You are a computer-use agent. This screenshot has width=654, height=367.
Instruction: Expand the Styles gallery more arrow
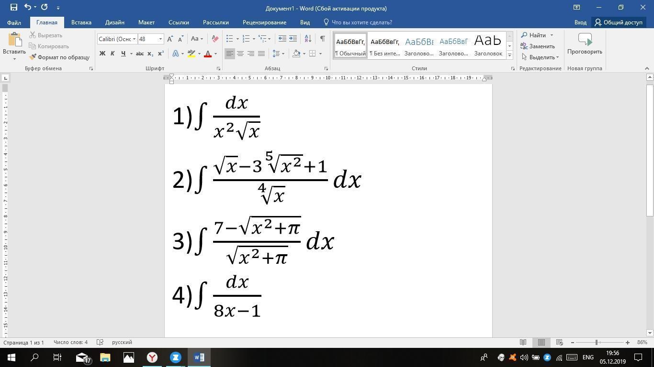tap(509, 55)
